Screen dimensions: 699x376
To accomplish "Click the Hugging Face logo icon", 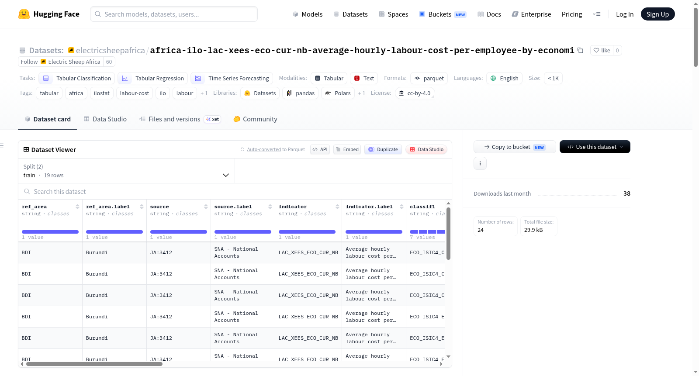I will [x=24, y=14].
